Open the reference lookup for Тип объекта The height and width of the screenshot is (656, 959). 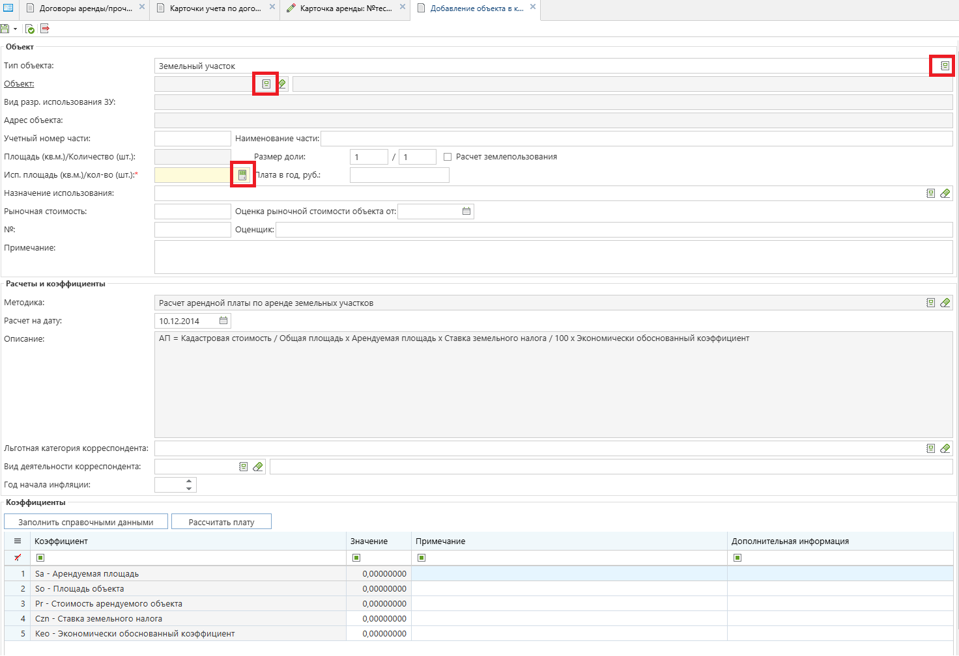pyautogui.click(x=945, y=66)
